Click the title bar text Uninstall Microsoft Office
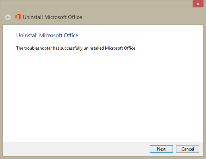The height and width of the screenshot is (159, 206). click(x=52, y=17)
